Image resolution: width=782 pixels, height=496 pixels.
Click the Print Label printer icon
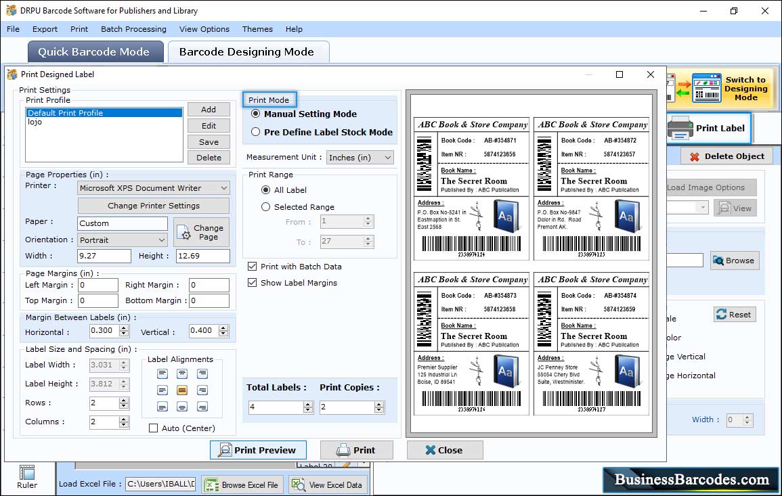tap(680, 128)
